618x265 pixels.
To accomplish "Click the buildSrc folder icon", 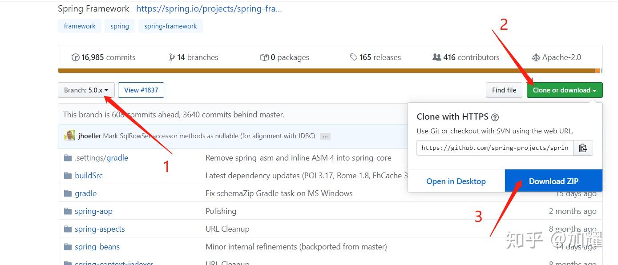I will point(68,176).
